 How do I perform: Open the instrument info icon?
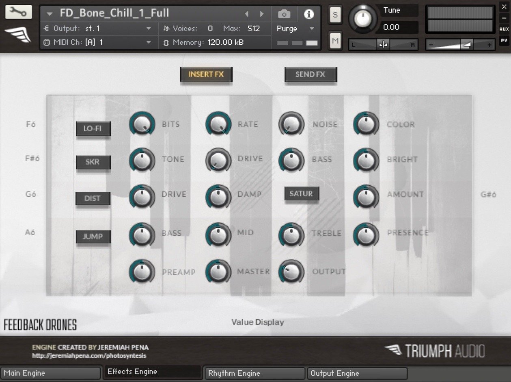coord(309,14)
